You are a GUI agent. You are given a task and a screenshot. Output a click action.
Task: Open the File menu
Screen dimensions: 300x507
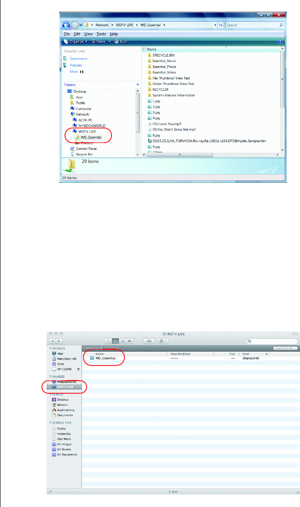[x=67, y=34]
